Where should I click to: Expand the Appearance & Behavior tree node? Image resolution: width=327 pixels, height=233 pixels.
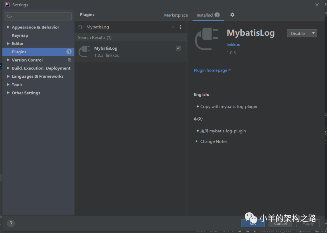point(8,27)
